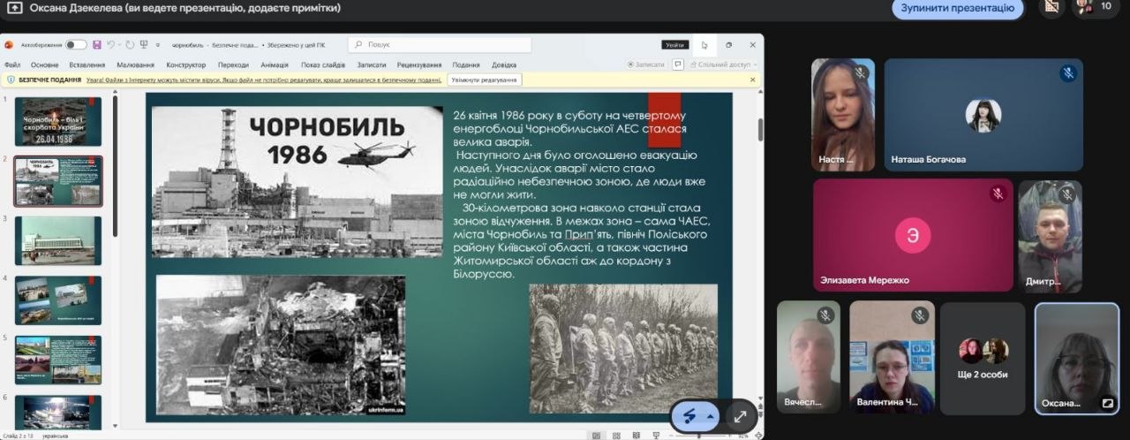Open the Вставлення ribbon tab
The height and width of the screenshot is (440, 1130).
(x=87, y=64)
